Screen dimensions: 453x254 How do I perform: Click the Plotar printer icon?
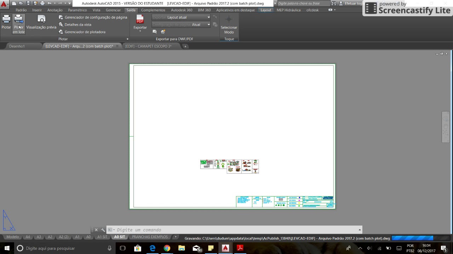tap(6, 20)
